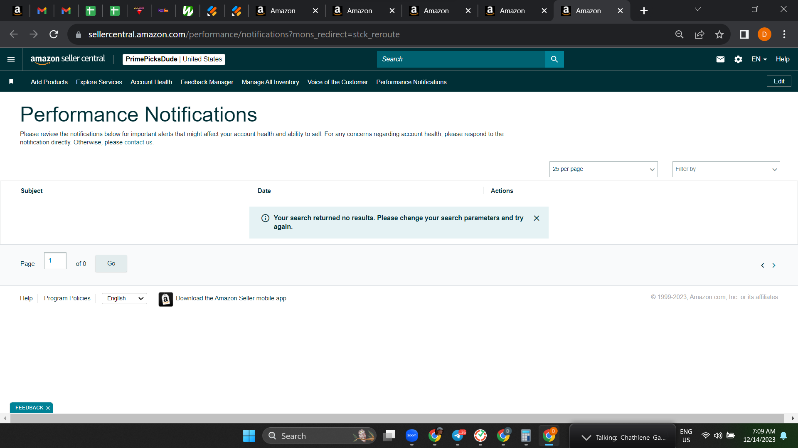Viewport: 798px width, 448px height.
Task: Click the first Gmail pinned tab
Action: pos(42,11)
